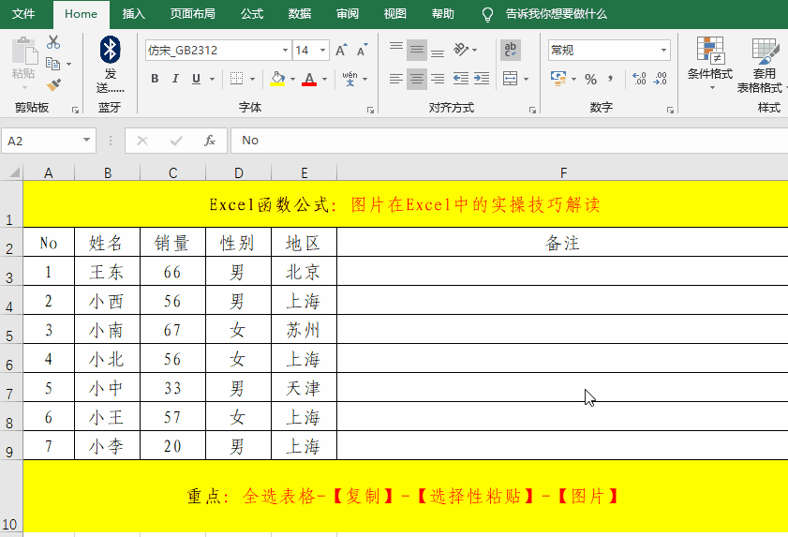The image size is (788, 537).
Task: Expand font color dropdown arrow
Action: tap(324, 79)
